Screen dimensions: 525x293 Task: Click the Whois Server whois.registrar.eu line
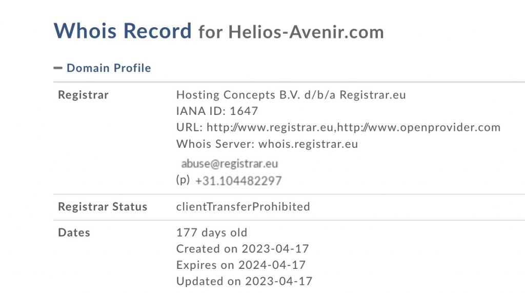267,144
